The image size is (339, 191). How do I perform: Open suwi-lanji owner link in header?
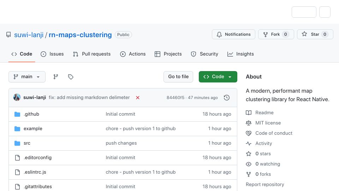(29, 35)
